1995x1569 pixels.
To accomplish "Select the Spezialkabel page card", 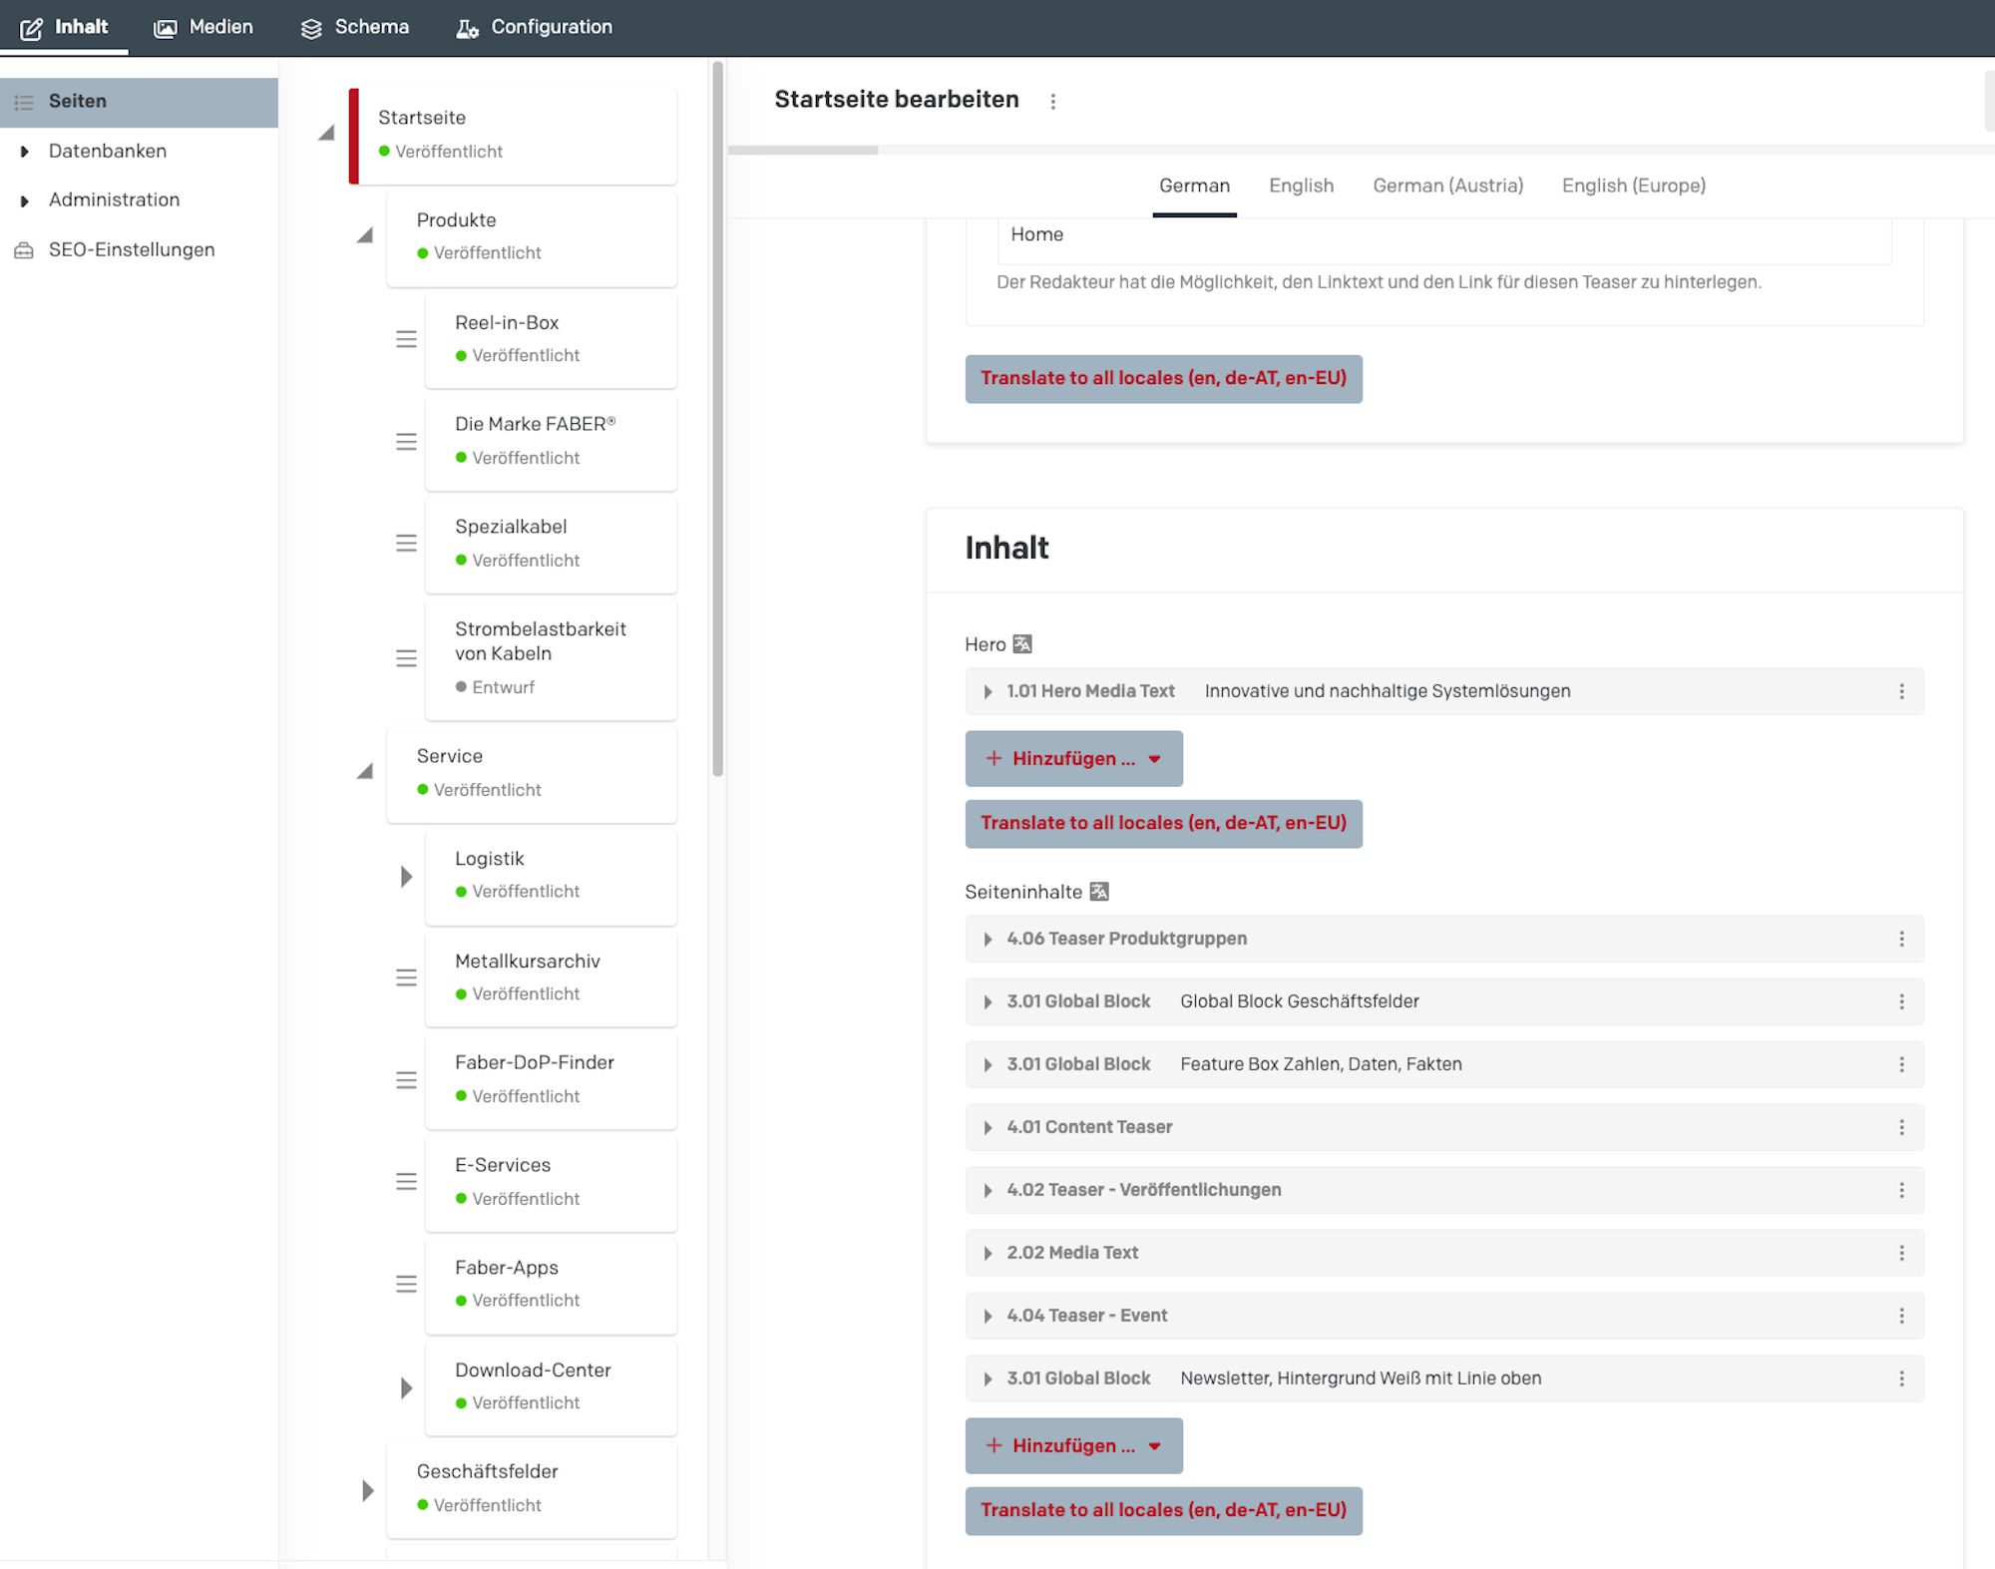I will pos(551,545).
